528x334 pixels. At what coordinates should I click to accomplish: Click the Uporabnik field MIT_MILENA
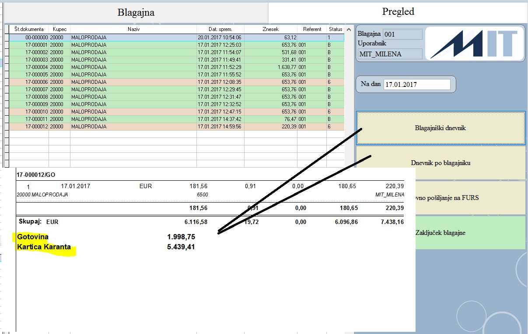coord(390,54)
